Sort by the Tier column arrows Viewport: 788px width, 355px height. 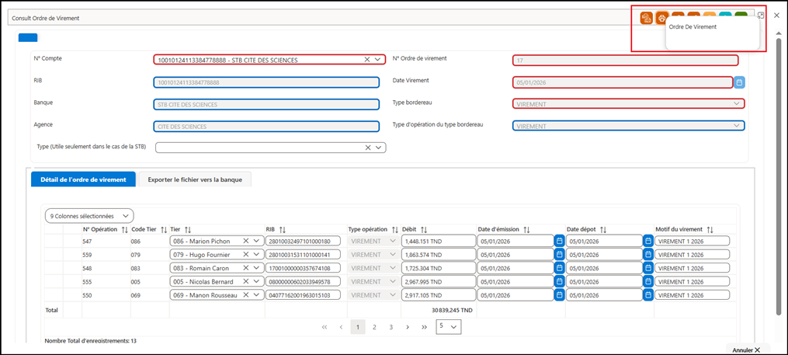point(189,229)
